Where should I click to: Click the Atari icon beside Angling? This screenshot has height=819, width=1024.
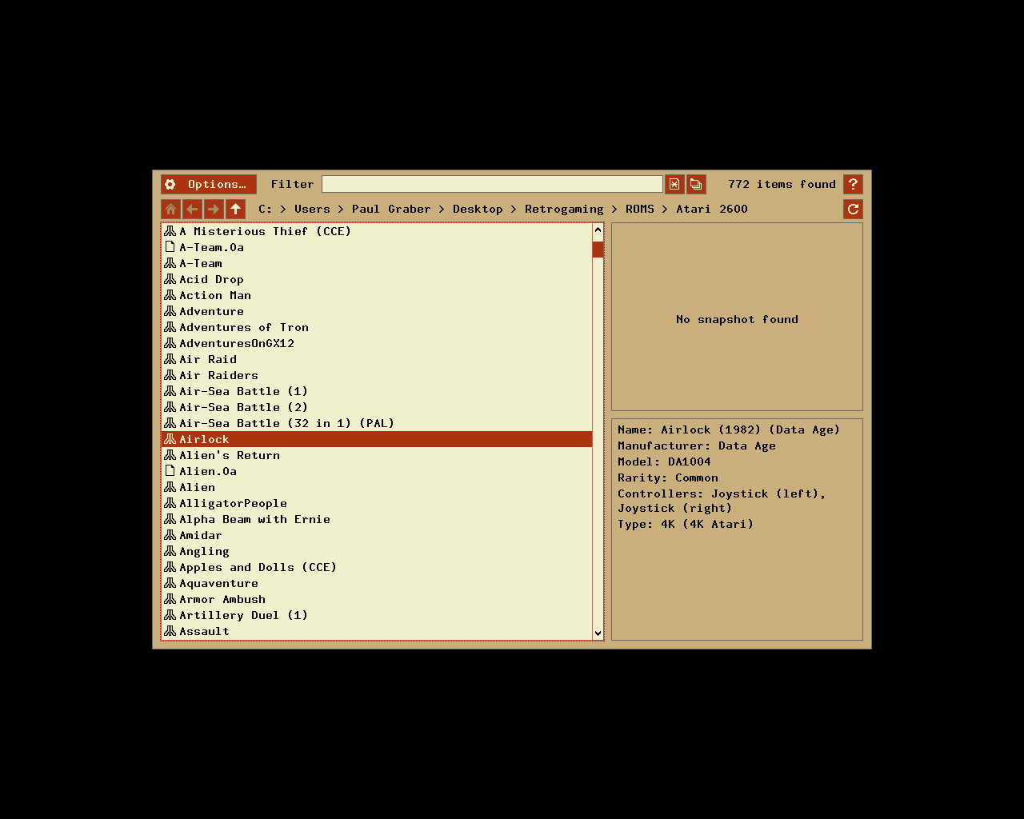tap(170, 551)
